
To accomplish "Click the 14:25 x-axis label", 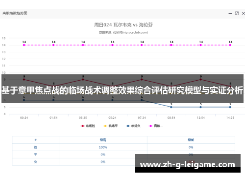I will [x=230, y=118].
